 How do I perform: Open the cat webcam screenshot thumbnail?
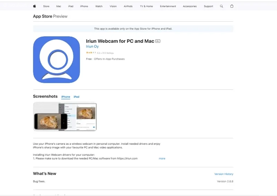(65, 117)
